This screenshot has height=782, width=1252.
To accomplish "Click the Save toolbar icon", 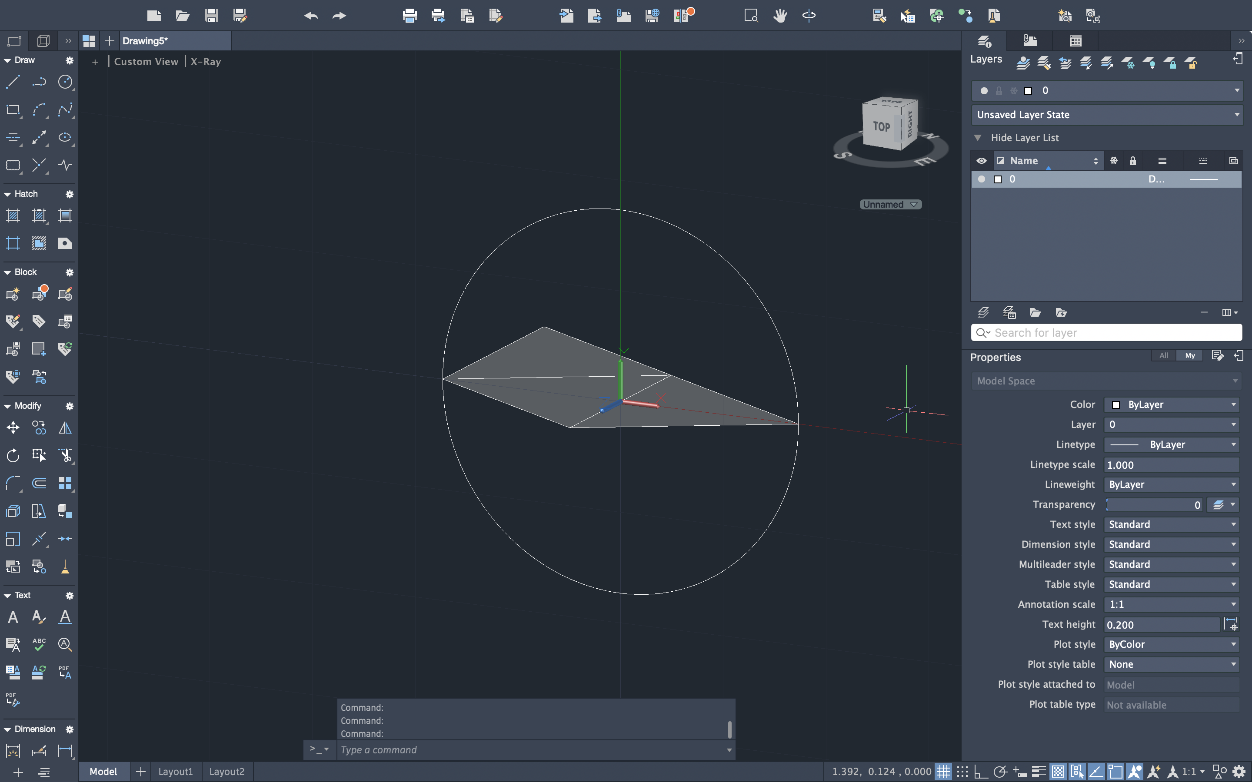I will click(211, 16).
